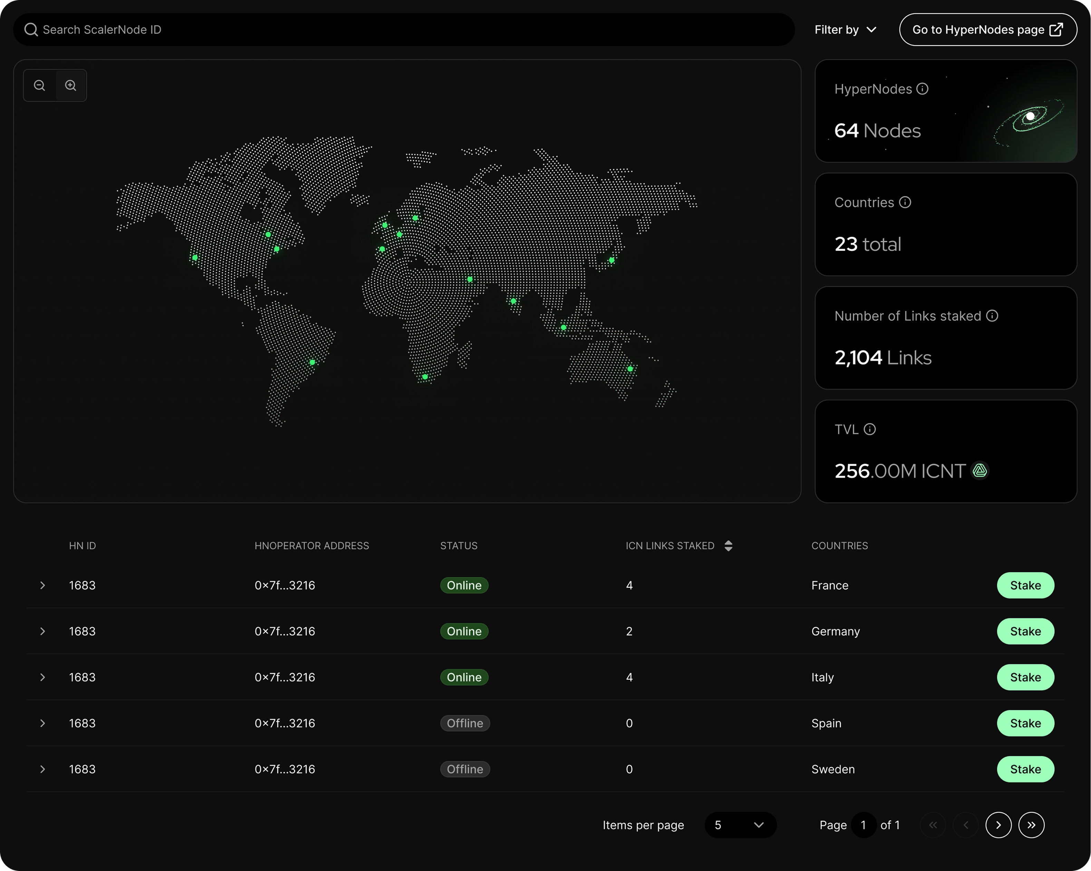This screenshot has width=1091, height=871.
Task: Click the HyperNodes info icon
Action: [923, 89]
